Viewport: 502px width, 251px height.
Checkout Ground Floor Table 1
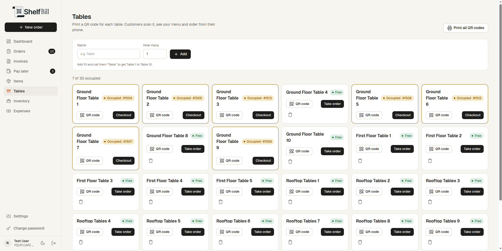[x=124, y=115]
